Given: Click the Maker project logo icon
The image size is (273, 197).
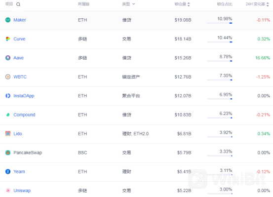Looking at the screenshot, I should pos(8,20).
